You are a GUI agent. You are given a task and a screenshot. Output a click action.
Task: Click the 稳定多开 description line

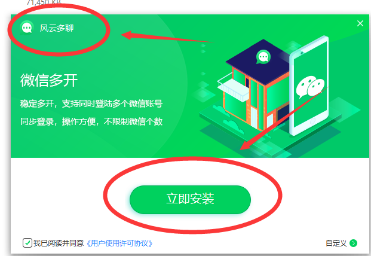click(x=91, y=103)
